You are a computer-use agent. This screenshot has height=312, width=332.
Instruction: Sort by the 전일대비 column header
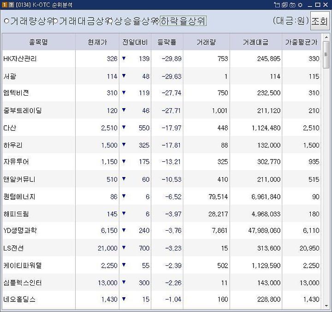135,42
